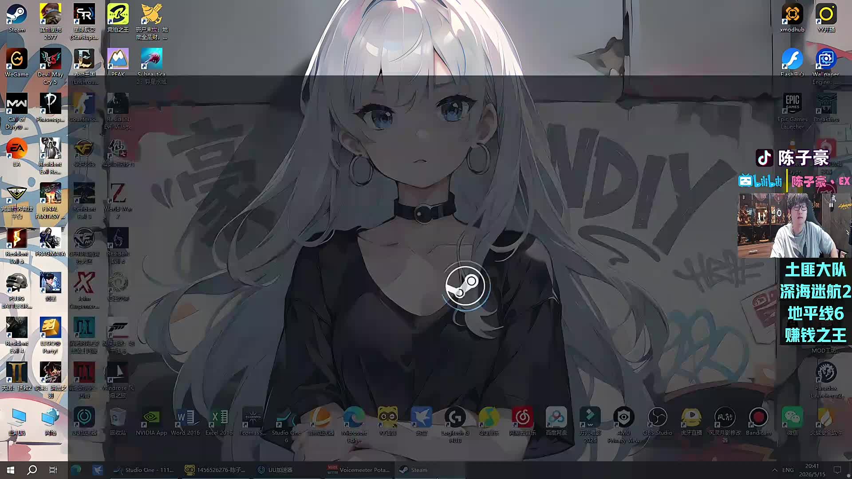Open the Call of Duty shortcut

pos(17,111)
